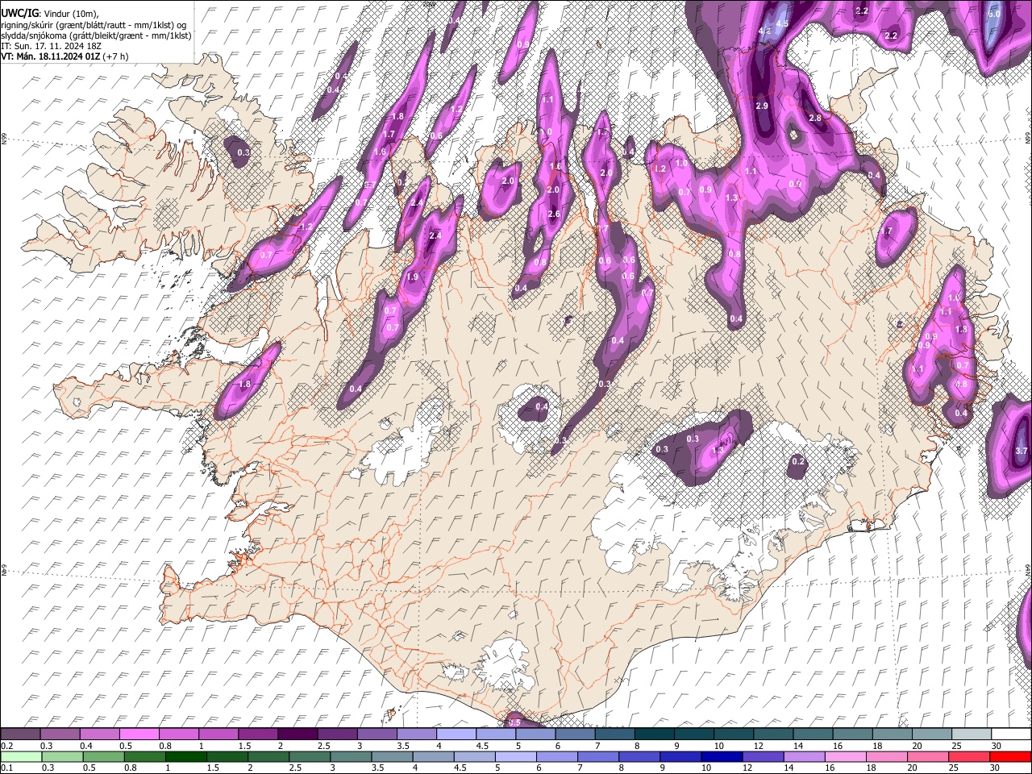Select the pink 16 swatch in the rain scale
This screenshot has width=1032, height=774.
coord(844,756)
